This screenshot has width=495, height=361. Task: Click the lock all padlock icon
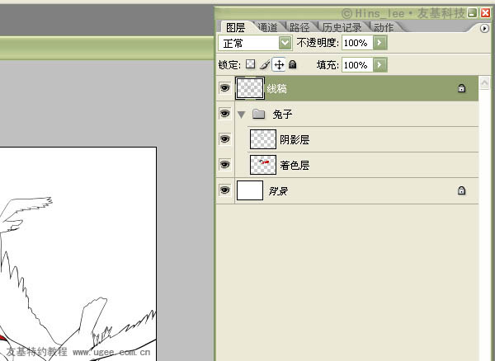[292, 64]
